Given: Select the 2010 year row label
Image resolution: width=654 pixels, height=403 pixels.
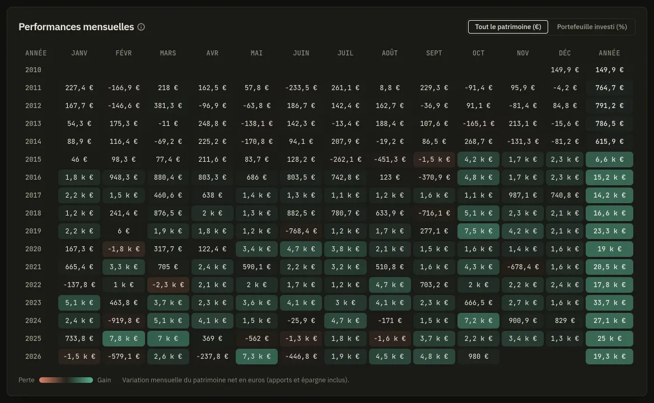Looking at the screenshot, I should point(34,70).
